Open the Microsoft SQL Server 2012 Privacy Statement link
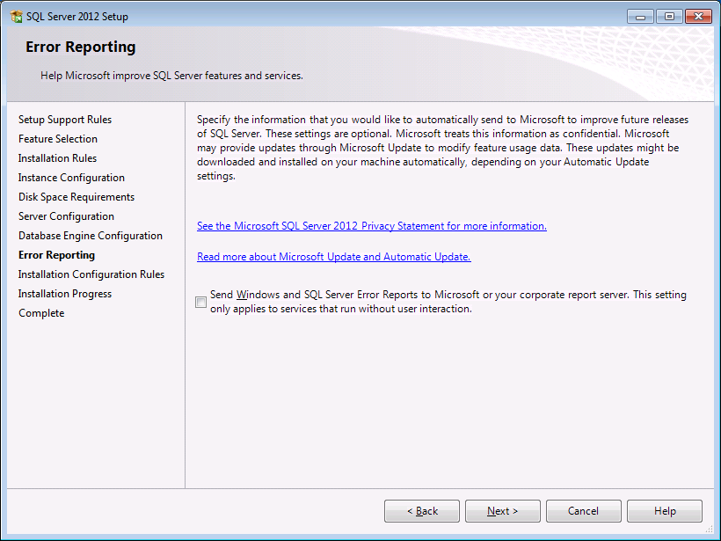The height and width of the screenshot is (541, 721). click(x=371, y=225)
